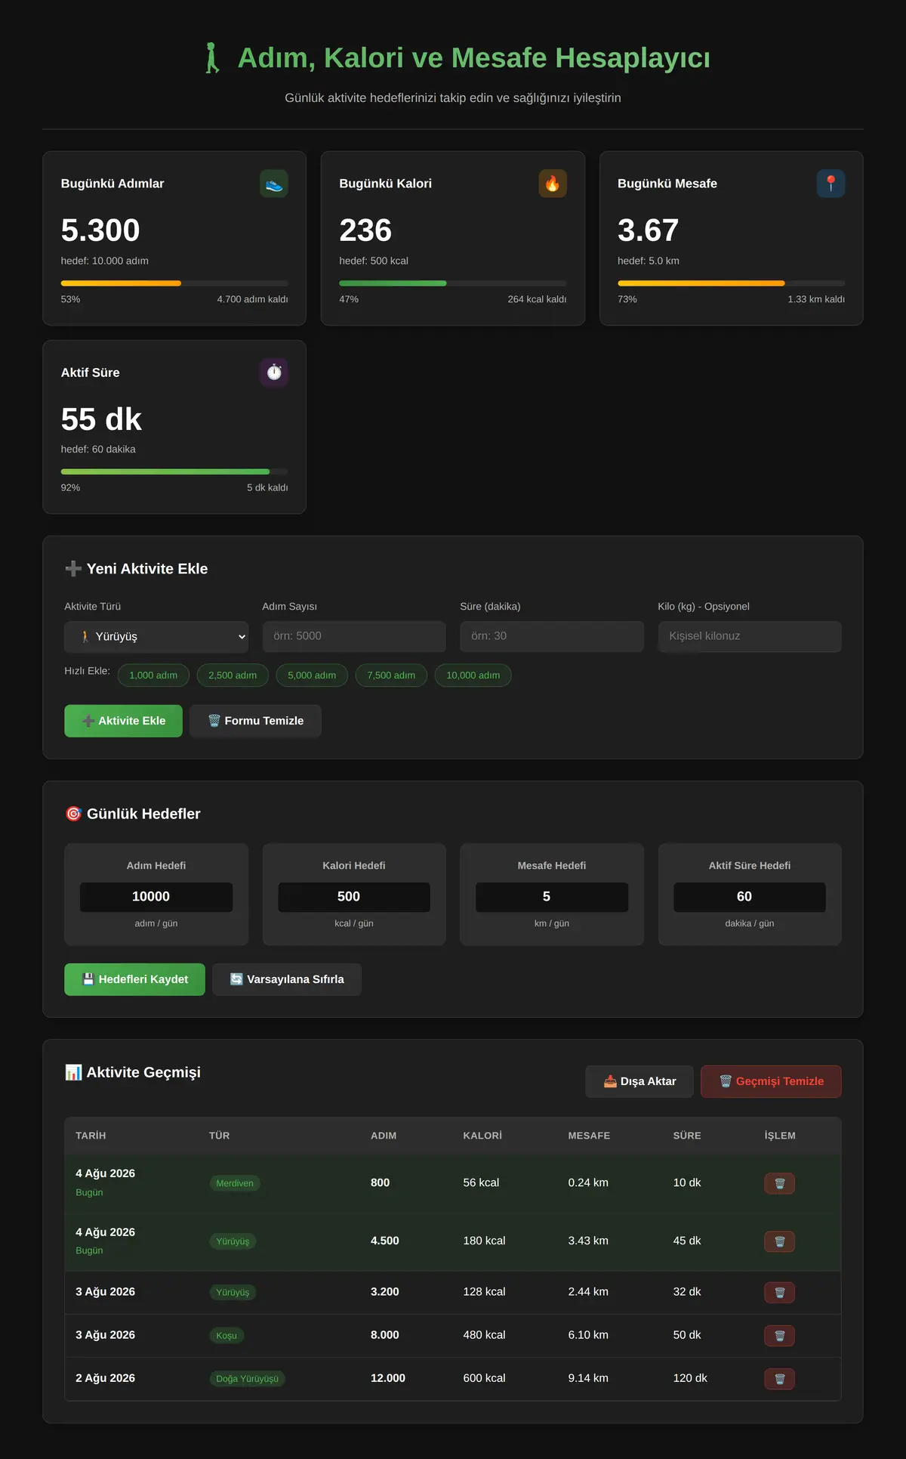The width and height of the screenshot is (906, 1459).
Task: Click the Geçmişi Temizle button
Action: (771, 1081)
